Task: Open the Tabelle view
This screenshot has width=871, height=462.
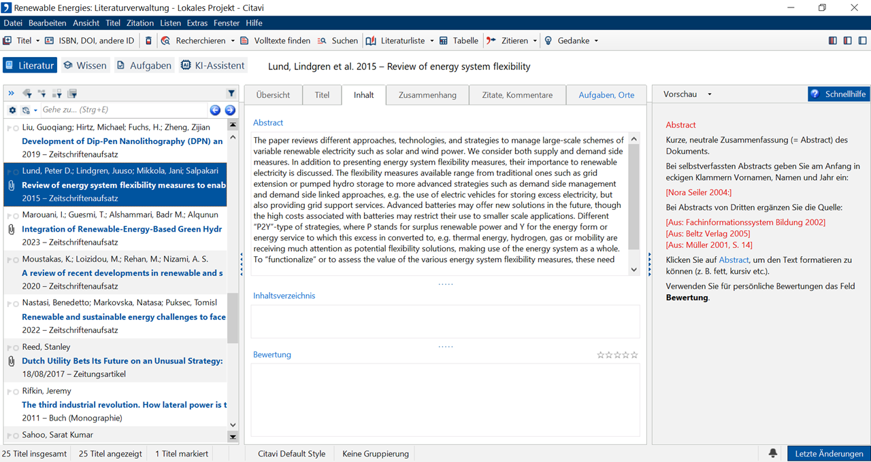Action: pos(459,41)
